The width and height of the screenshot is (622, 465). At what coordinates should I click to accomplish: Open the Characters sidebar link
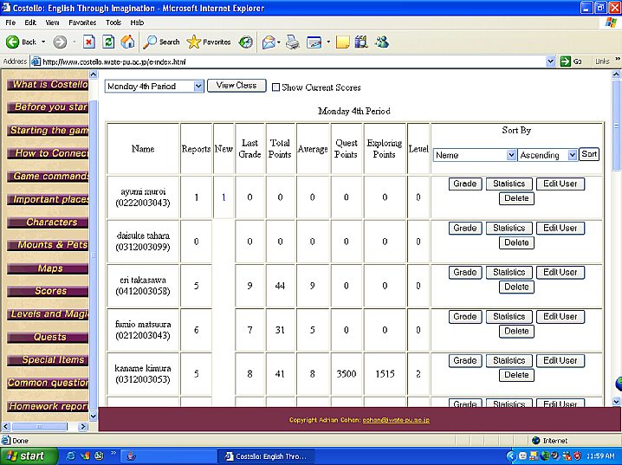click(48, 222)
